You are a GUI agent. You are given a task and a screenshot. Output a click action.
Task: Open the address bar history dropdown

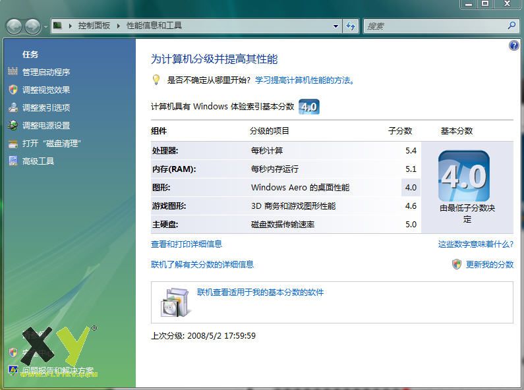335,26
